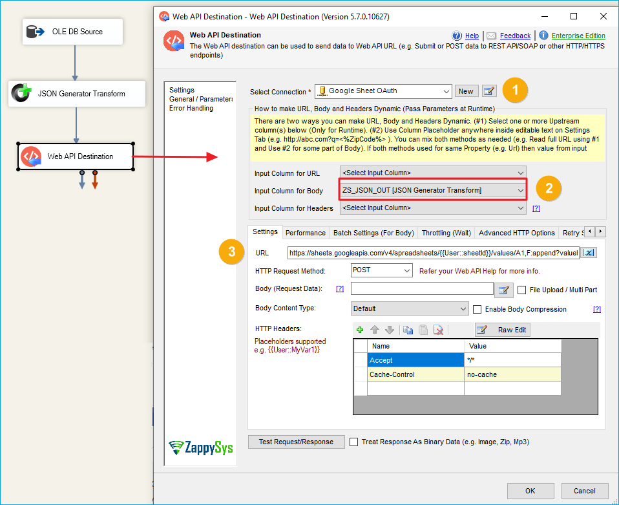619x505 pixels.
Task: Move selected header up
Action: tap(375, 330)
